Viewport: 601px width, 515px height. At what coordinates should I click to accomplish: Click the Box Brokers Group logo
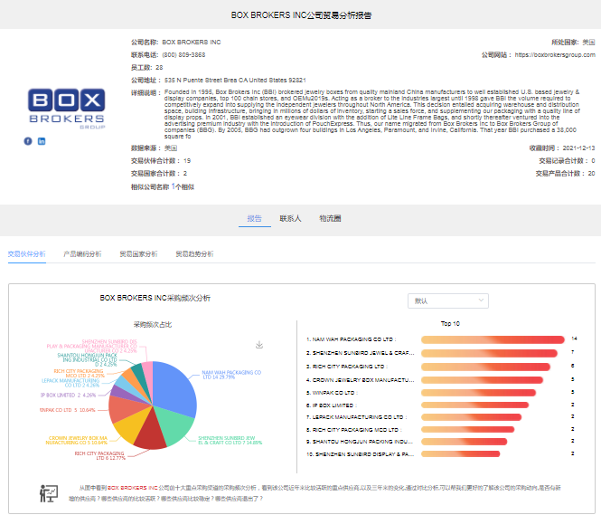tap(66, 109)
